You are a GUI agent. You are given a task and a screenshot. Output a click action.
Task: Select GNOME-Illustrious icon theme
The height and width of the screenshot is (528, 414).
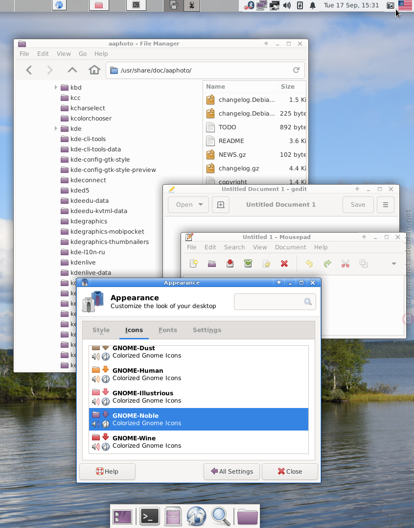coord(199,397)
